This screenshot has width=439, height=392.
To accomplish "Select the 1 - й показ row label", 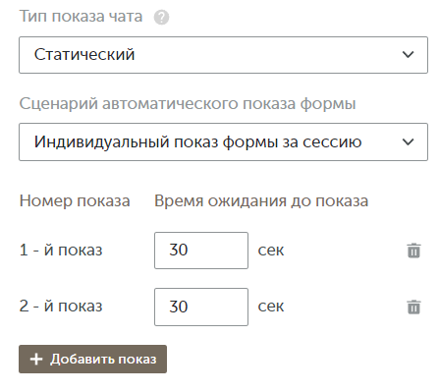I will click(61, 251).
